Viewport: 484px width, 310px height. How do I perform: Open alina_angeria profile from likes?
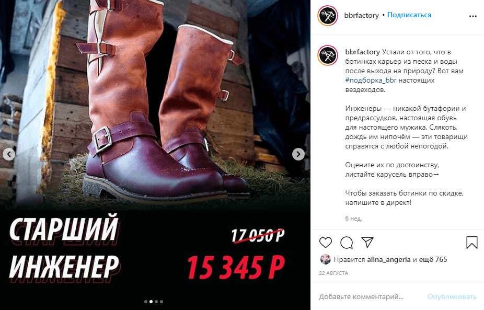click(x=389, y=259)
